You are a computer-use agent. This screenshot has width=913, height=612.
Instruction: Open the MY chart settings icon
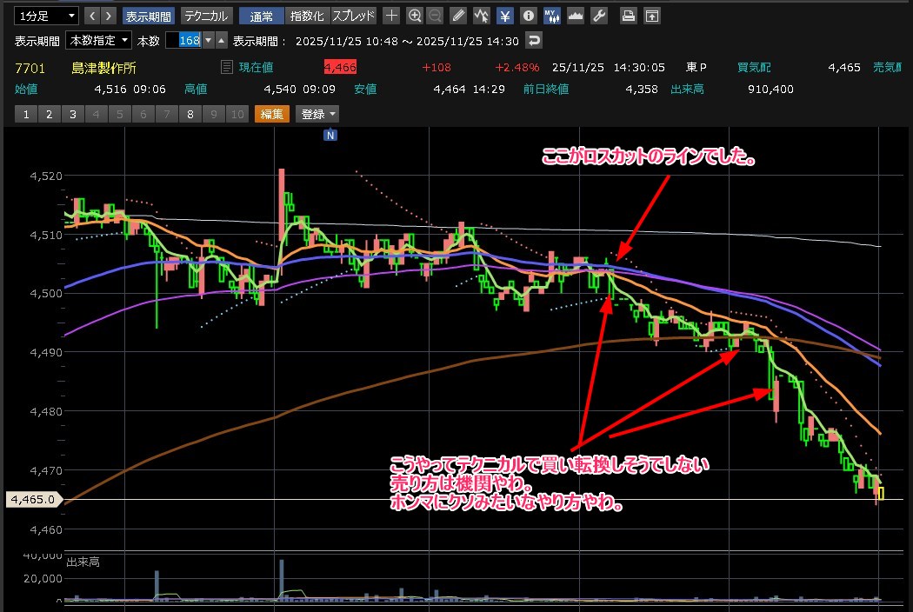point(552,16)
